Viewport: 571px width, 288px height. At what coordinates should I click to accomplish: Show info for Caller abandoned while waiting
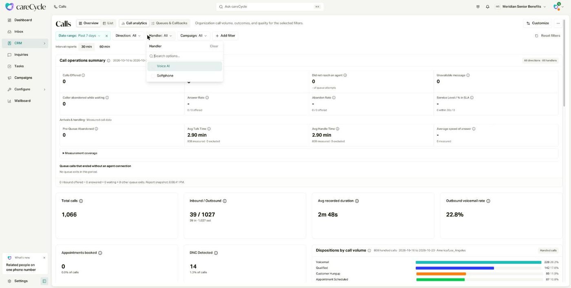107,98
